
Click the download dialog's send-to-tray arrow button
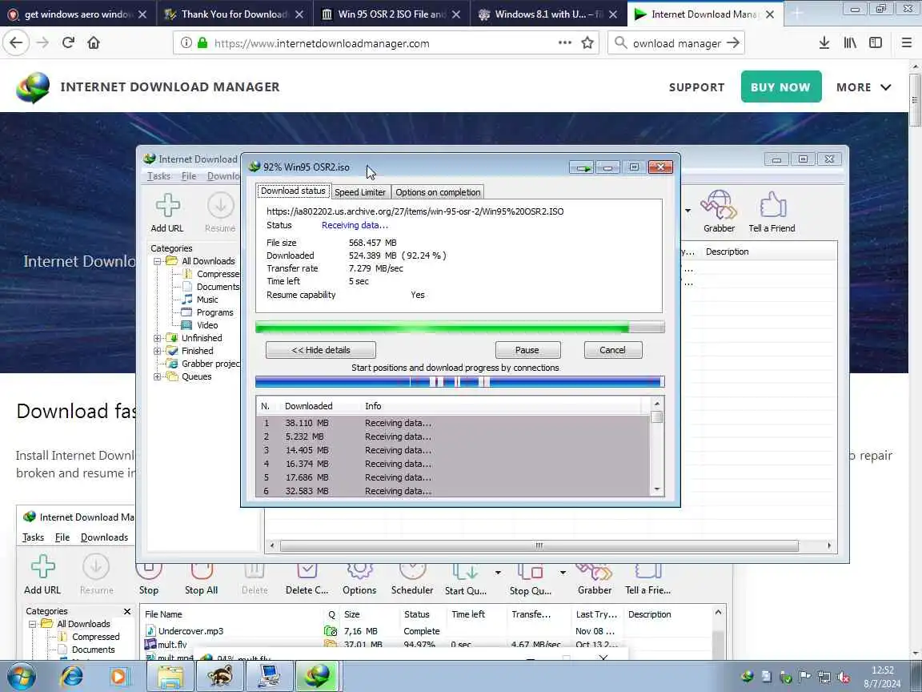(582, 167)
